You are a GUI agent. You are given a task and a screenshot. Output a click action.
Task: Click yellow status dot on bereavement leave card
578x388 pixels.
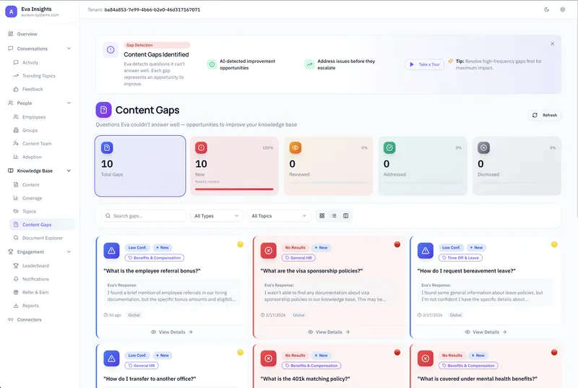[x=554, y=244]
